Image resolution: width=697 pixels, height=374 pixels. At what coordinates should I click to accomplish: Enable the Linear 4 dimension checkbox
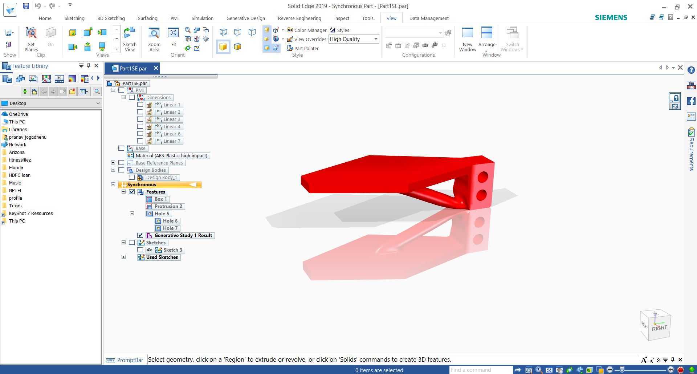140,126
